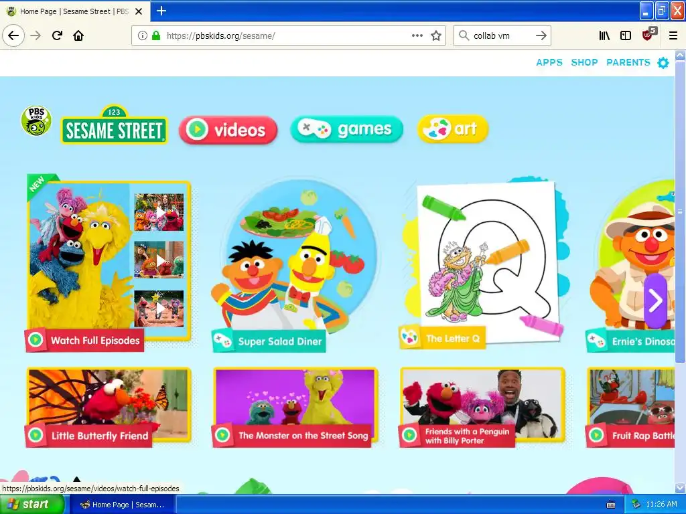Open the Firefox hamburger menu

[673, 36]
